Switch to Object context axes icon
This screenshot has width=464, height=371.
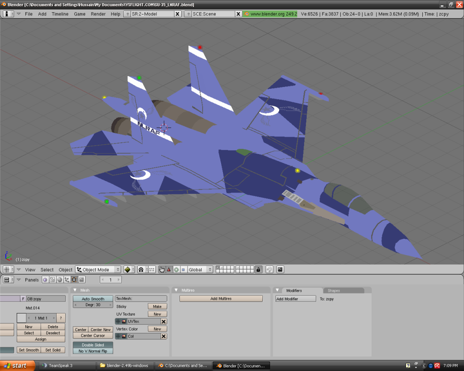(x=67, y=279)
